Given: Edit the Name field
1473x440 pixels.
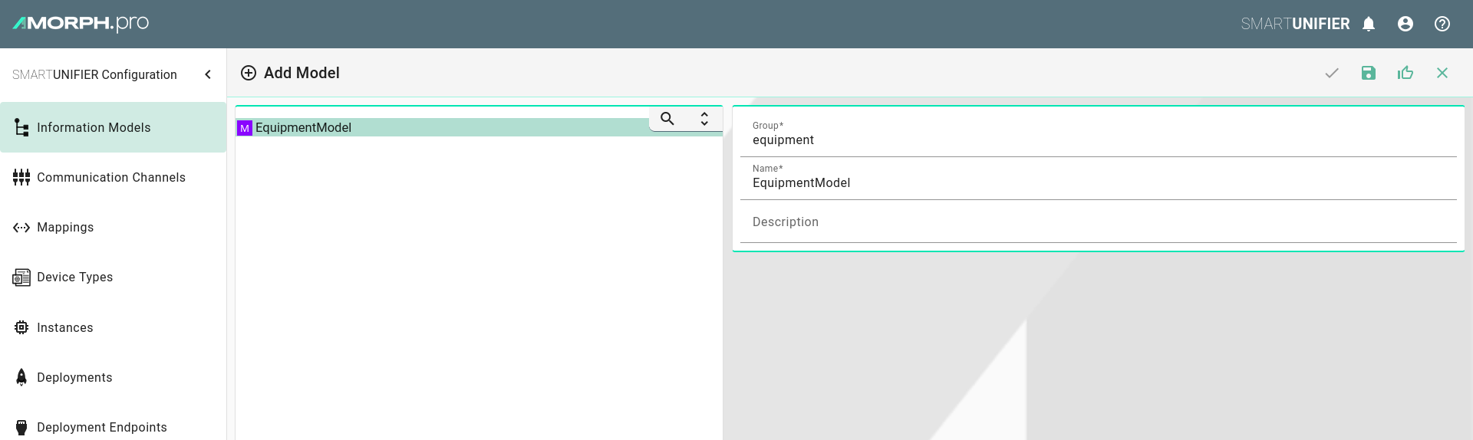Looking at the screenshot, I should coord(1099,178).
